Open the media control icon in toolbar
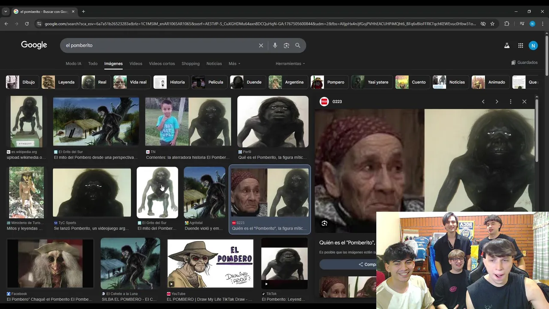549x309 pixels. pos(522,24)
